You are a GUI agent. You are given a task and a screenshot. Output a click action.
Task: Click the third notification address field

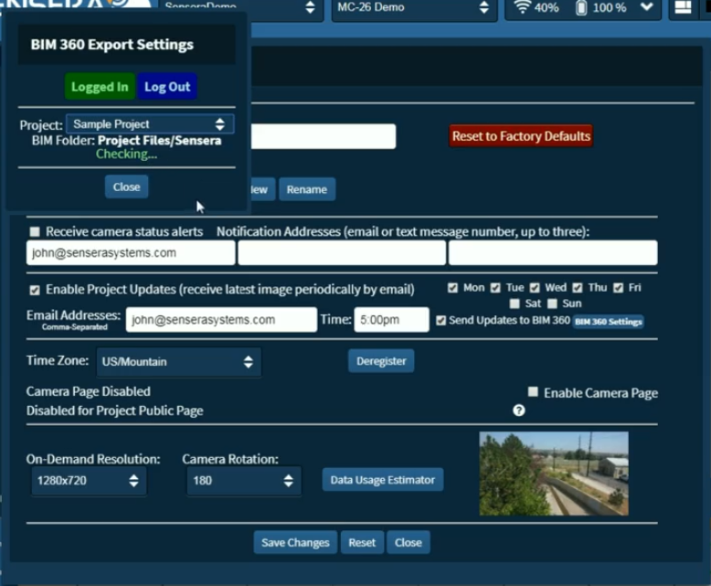pos(553,253)
